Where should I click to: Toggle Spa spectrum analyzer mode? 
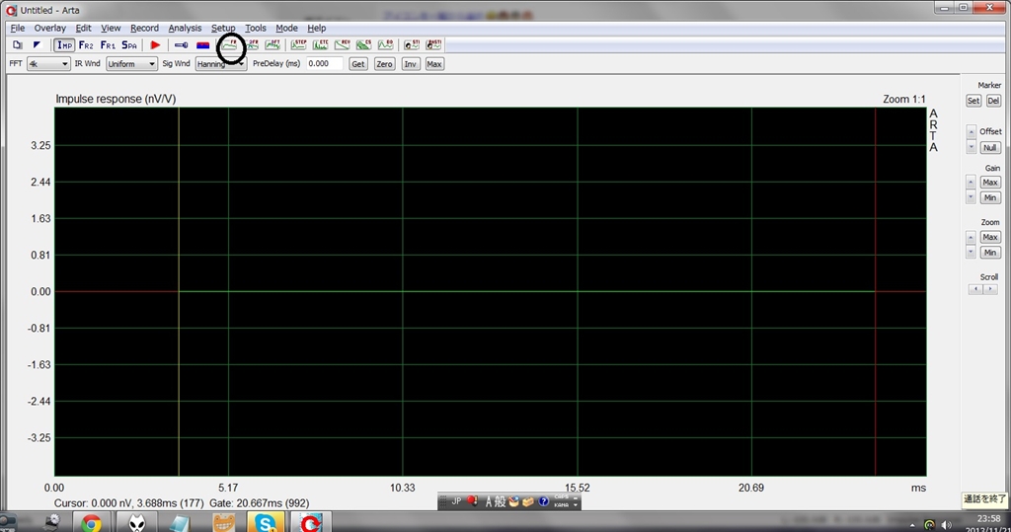[x=129, y=45]
